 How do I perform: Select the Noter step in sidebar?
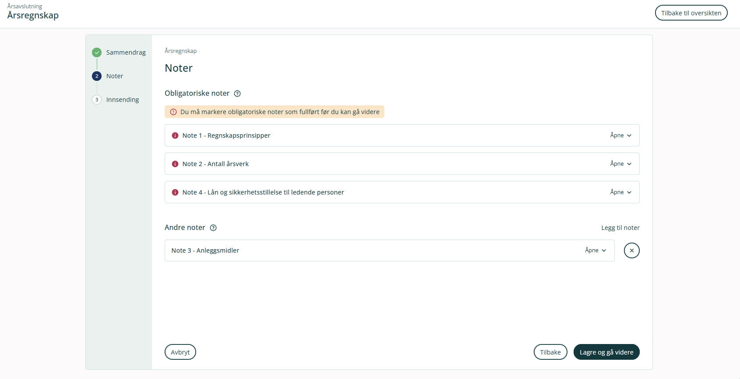115,76
